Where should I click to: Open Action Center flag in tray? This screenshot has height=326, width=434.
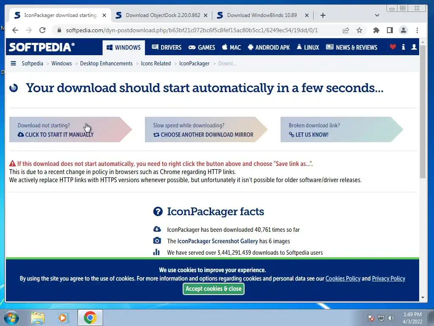point(371,318)
